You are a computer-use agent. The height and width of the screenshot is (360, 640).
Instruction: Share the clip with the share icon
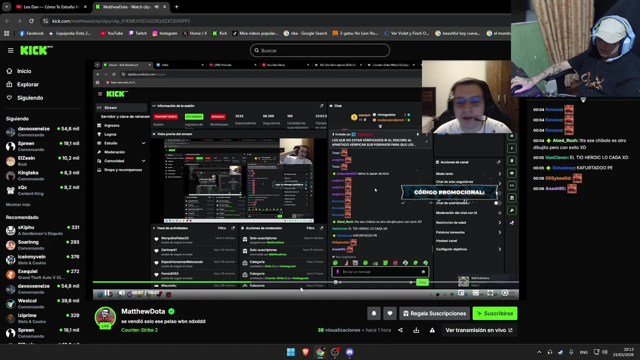pyautogui.click(x=400, y=330)
